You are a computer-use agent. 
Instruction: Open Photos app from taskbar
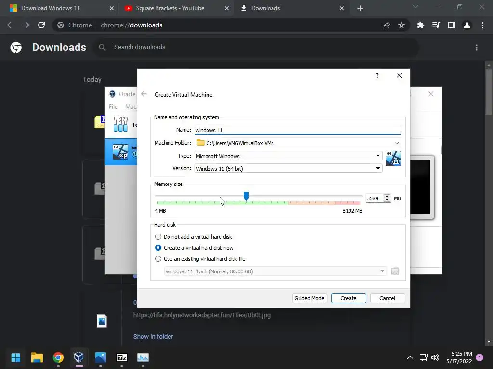tap(101, 357)
